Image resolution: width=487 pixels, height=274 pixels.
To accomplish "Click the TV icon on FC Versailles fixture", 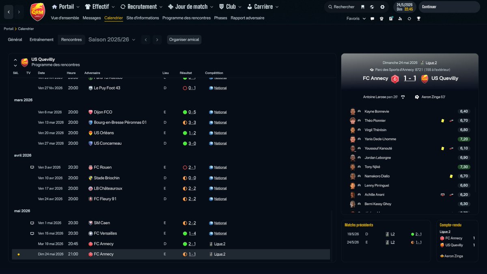I will coord(32,233).
